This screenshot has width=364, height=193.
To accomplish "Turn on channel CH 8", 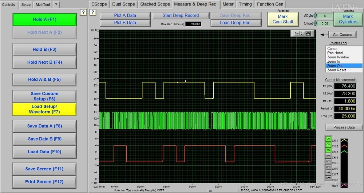I will (x=328, y=178).
